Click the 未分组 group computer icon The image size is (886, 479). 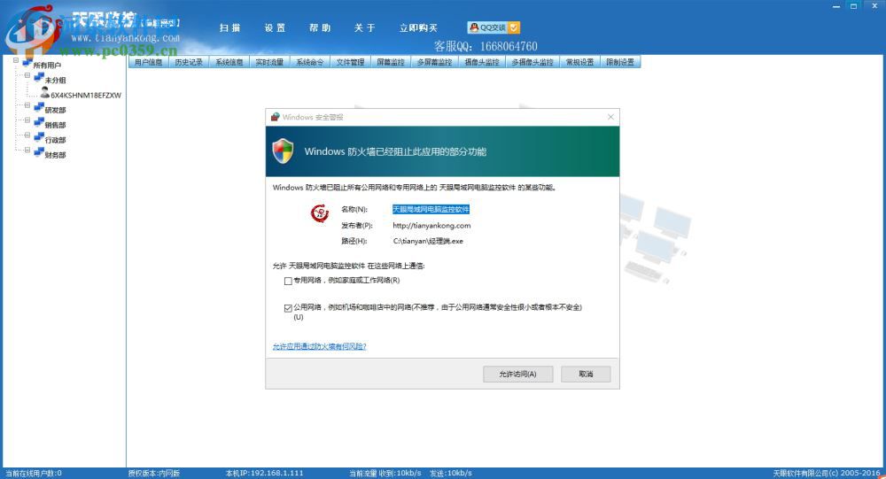click(x=39, y=78)
